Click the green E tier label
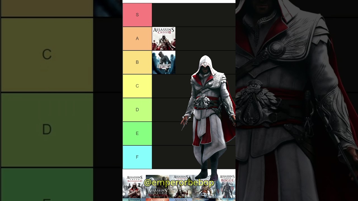358x201 pixels. 137,133
